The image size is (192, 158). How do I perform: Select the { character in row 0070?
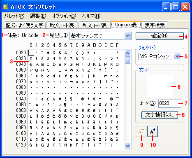coord(94,81)
